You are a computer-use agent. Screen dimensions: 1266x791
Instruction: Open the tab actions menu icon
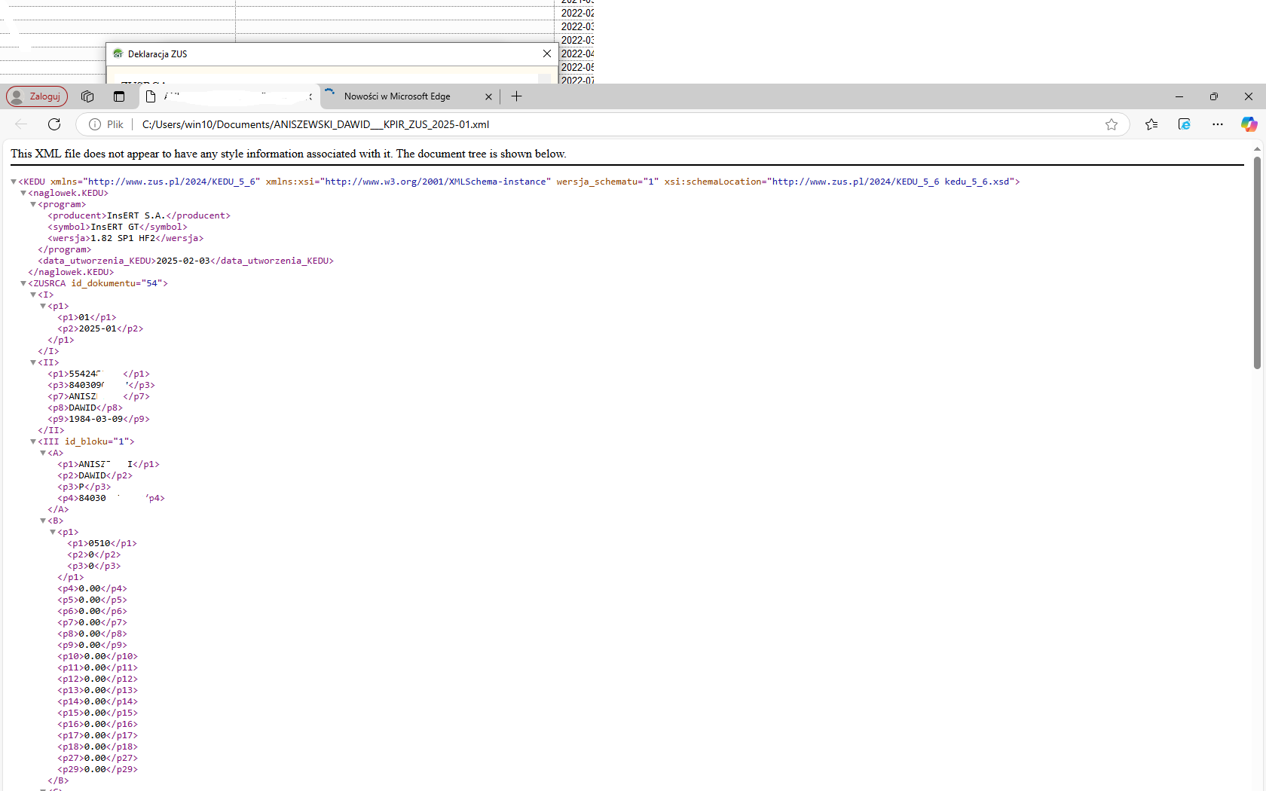tap(119, 96)
